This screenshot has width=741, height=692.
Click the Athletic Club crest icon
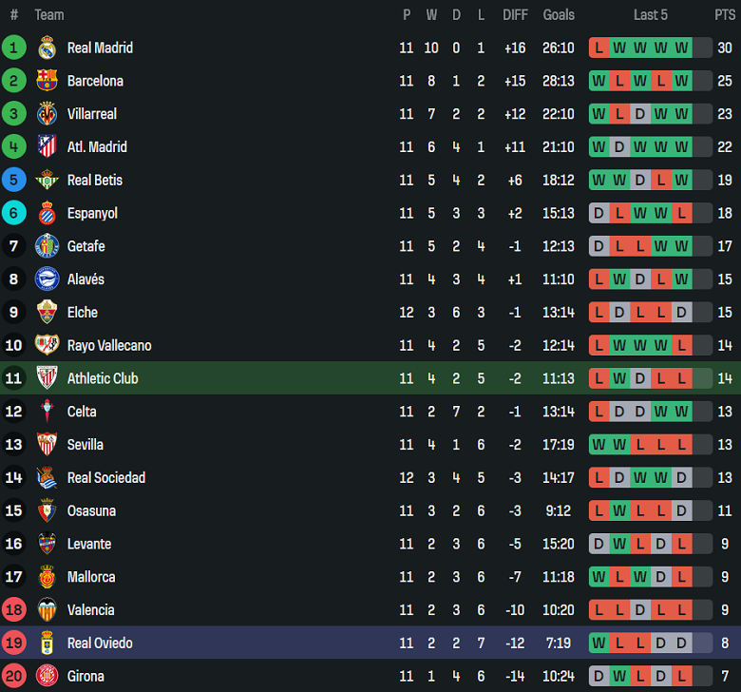[x=47, y=378]
